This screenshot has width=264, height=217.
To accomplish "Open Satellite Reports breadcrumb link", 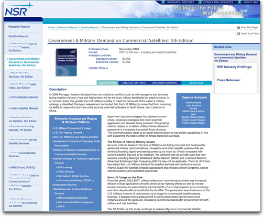I will (x=90, y=27).
